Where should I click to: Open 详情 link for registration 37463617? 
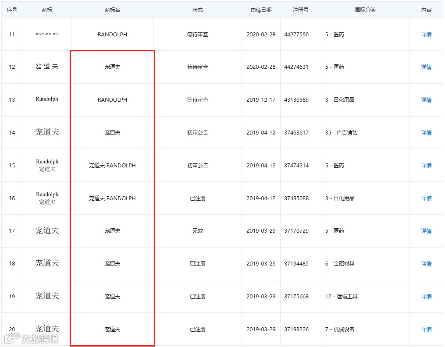pyautogui.click(x=426, y=133)
